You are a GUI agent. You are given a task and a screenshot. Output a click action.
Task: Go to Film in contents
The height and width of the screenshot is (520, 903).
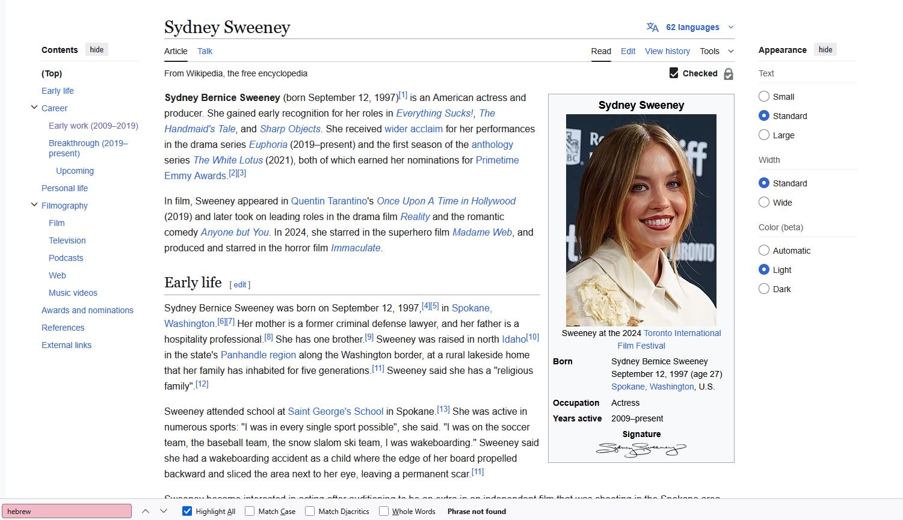click(x=57, y=223)
